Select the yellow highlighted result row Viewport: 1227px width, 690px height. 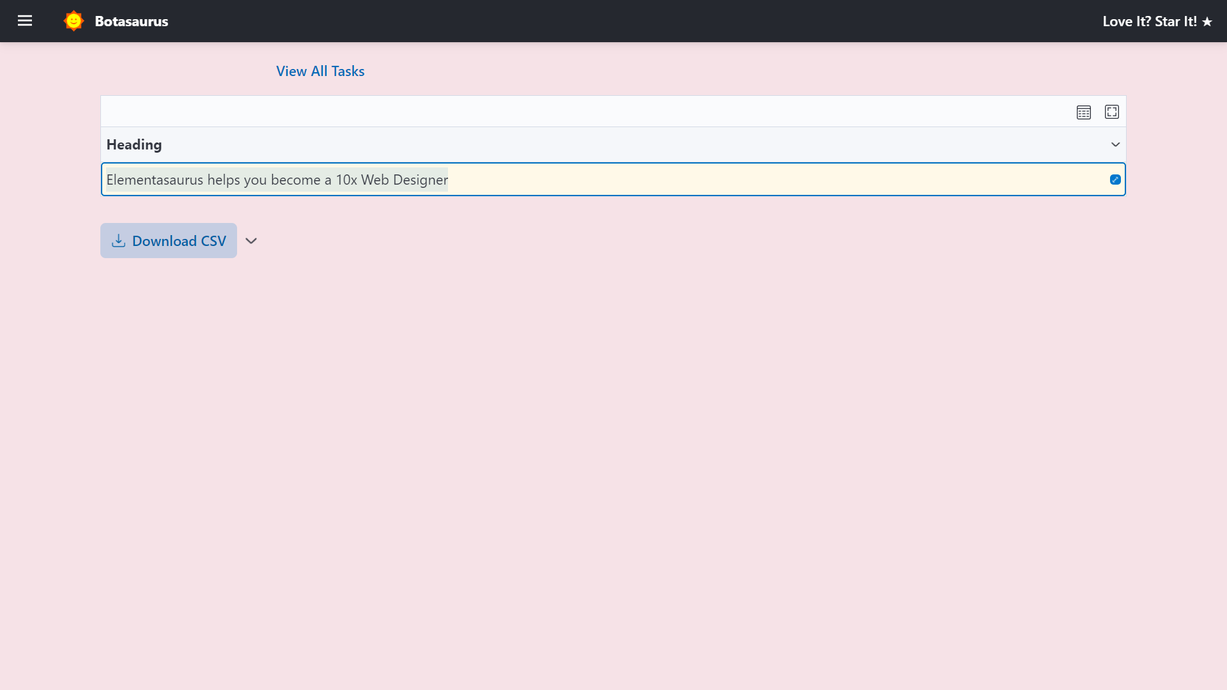[x=613, y=180]
